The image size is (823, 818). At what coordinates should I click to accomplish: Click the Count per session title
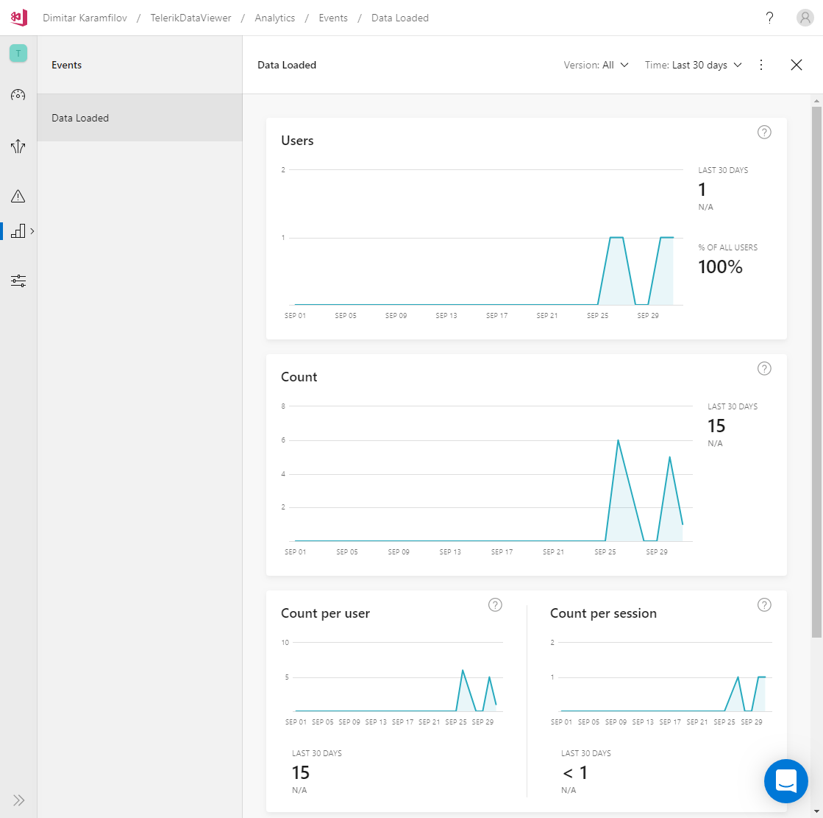point(603,613)
